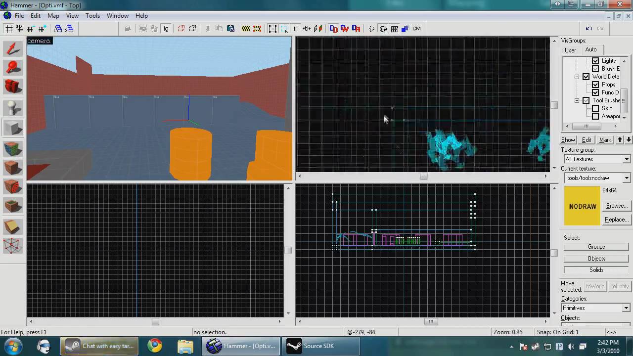The image size is (633, 356).
Task: Click the Cut scissors icon
Action: (x=208, y=29)
